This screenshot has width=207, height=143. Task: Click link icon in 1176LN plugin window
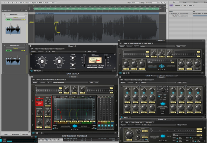tap(32, 49)
